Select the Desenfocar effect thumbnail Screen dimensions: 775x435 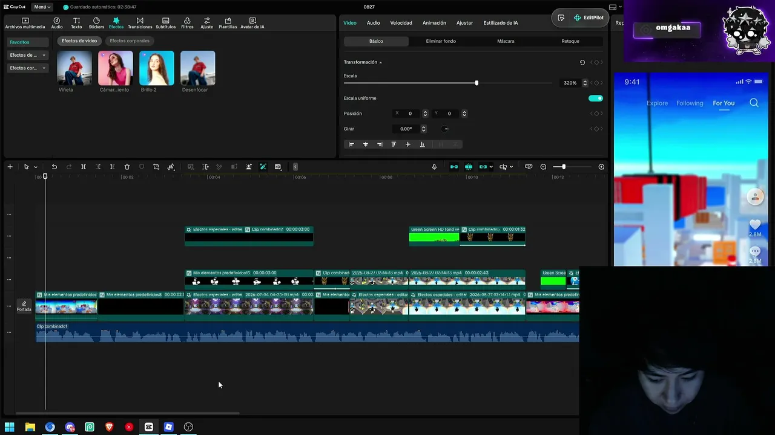pyautogui.click(x=198, y=68)
